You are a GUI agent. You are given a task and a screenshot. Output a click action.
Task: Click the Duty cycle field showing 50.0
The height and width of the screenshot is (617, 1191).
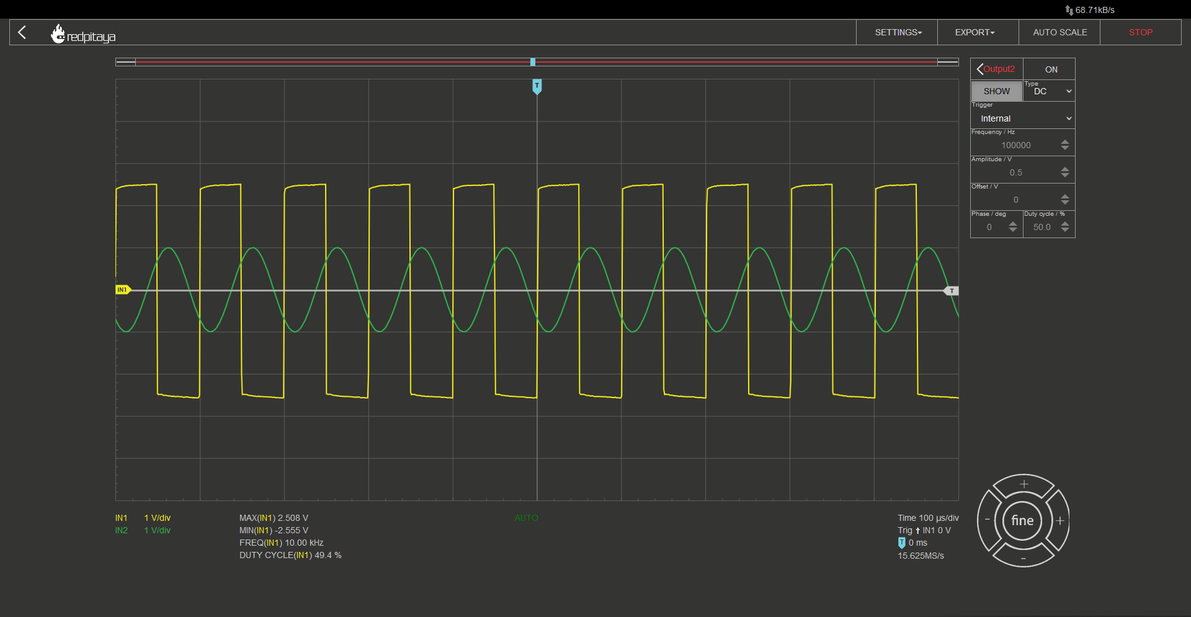1042,227
